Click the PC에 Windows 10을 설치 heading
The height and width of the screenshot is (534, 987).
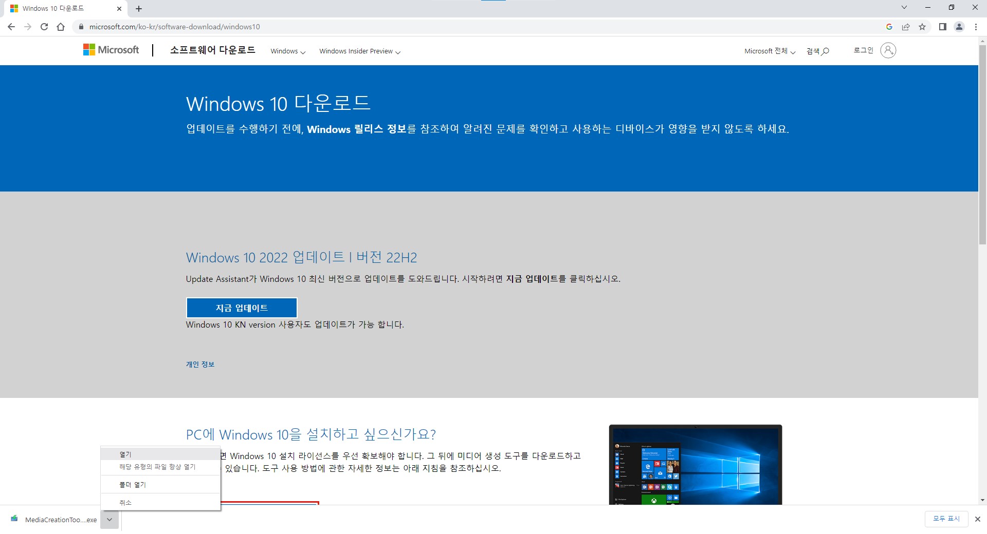coord(311,434)
